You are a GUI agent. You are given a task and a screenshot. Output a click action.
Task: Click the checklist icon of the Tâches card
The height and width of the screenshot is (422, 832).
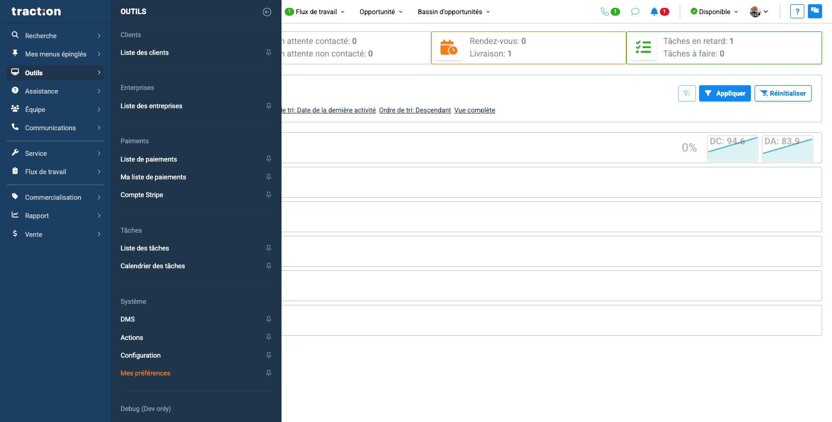[643, 48]
